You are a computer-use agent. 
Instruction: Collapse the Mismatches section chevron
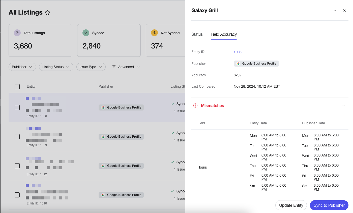pyautogui.click(x=344, y=105)
